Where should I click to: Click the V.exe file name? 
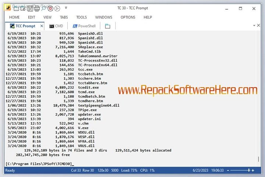point(83,128)
